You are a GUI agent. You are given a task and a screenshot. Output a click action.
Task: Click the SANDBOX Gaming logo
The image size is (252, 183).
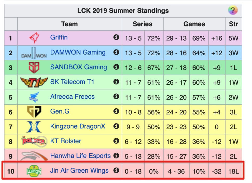34,67
